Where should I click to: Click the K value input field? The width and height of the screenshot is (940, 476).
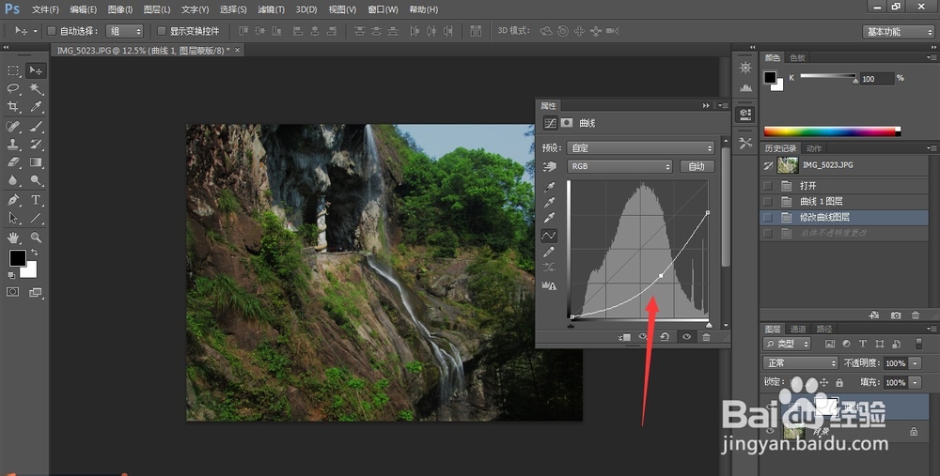point(877,79)
